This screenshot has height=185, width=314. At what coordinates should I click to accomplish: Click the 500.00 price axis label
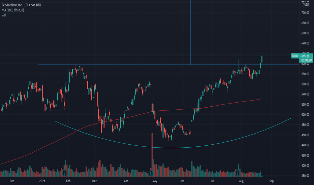pyautogui.click(x=305, y=115)
